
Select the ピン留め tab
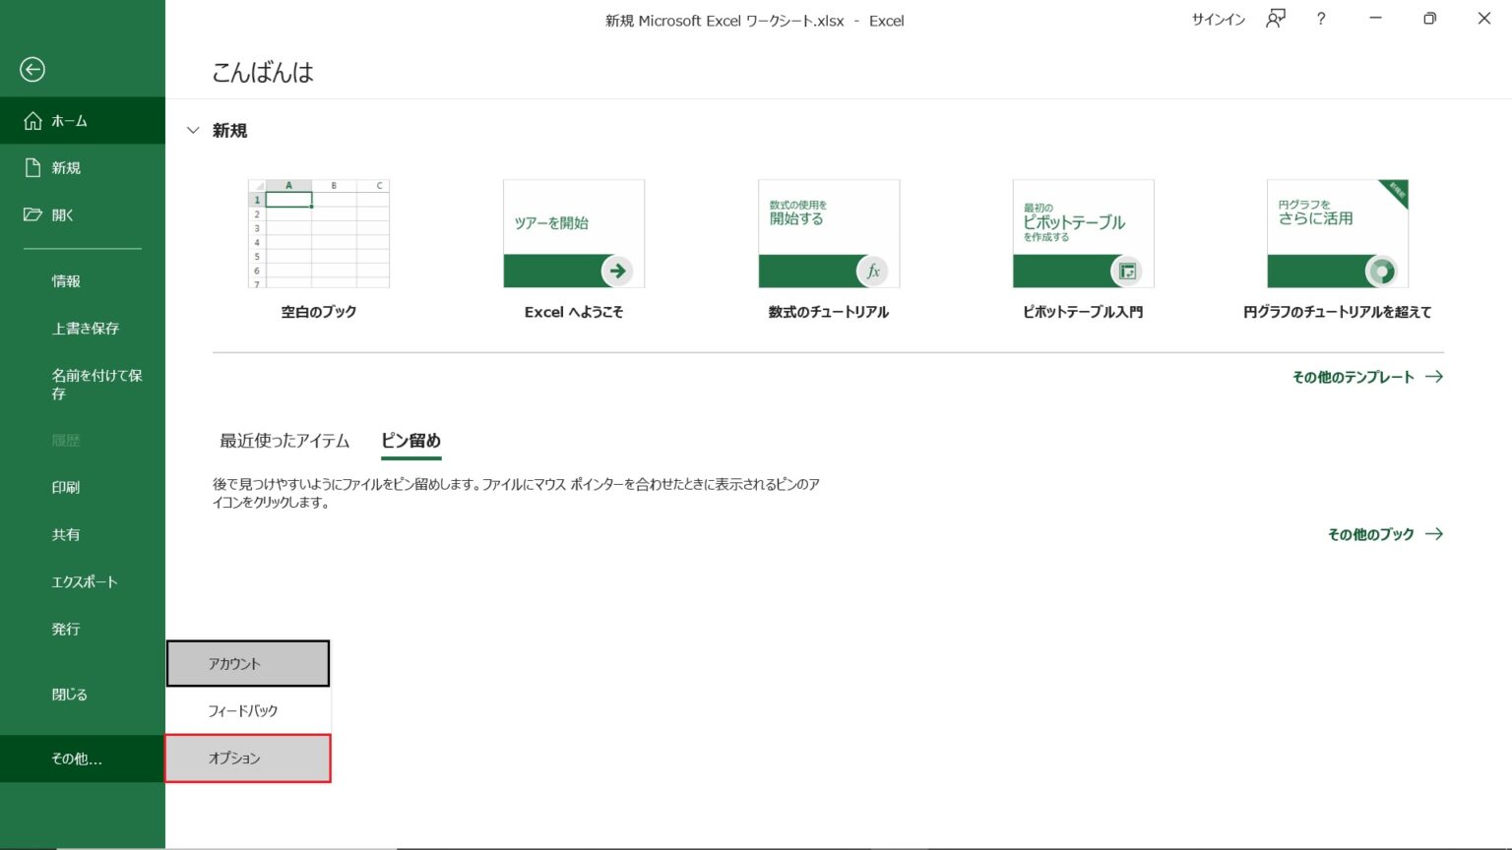(x=410, y=441)
